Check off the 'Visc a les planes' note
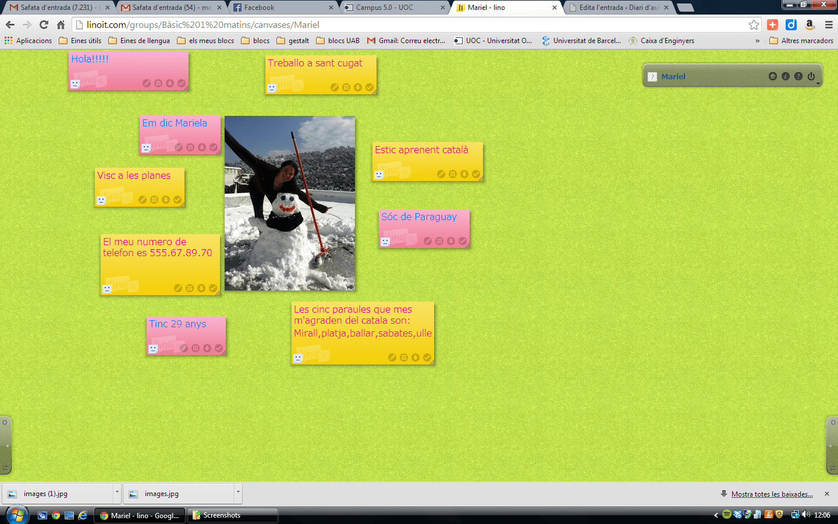Screen dimensions: 838x524 coord(177,200)
